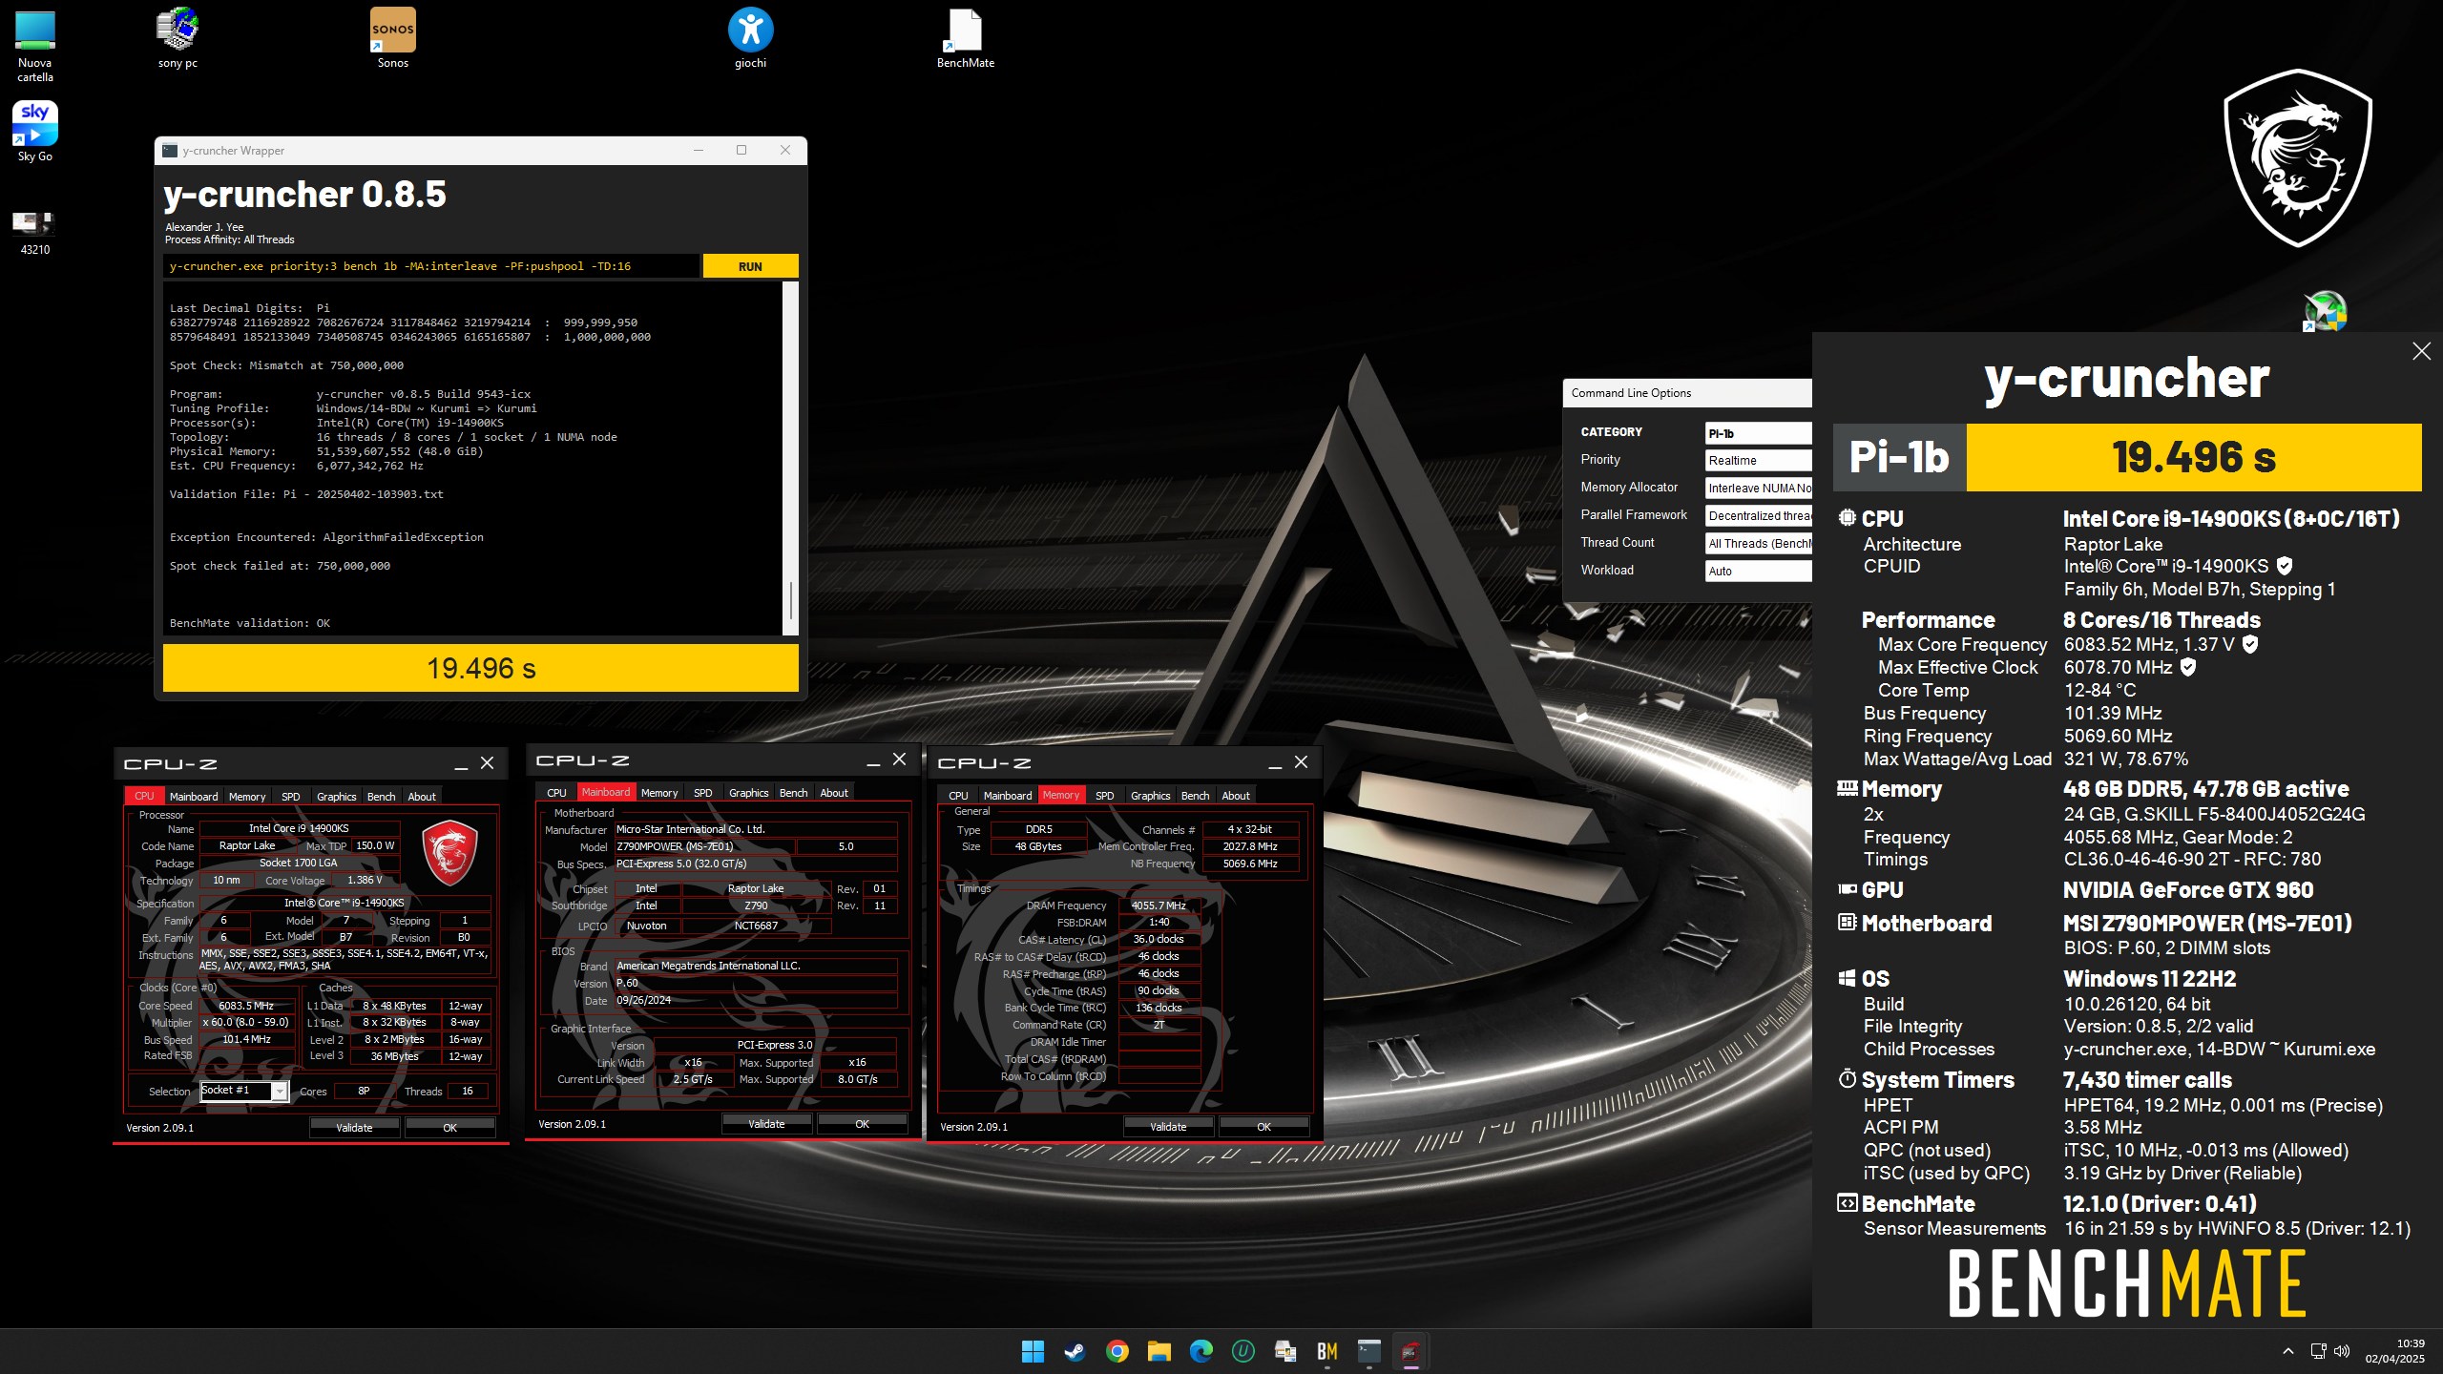Select Mainboard tab in right CPU-Z Memory window
The height and width of the screenshot is (1374, 2443).
coord(1008,796)
